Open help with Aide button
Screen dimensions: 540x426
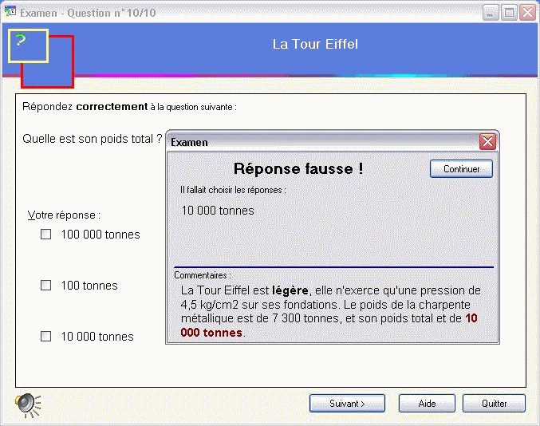tap(427, 404)
